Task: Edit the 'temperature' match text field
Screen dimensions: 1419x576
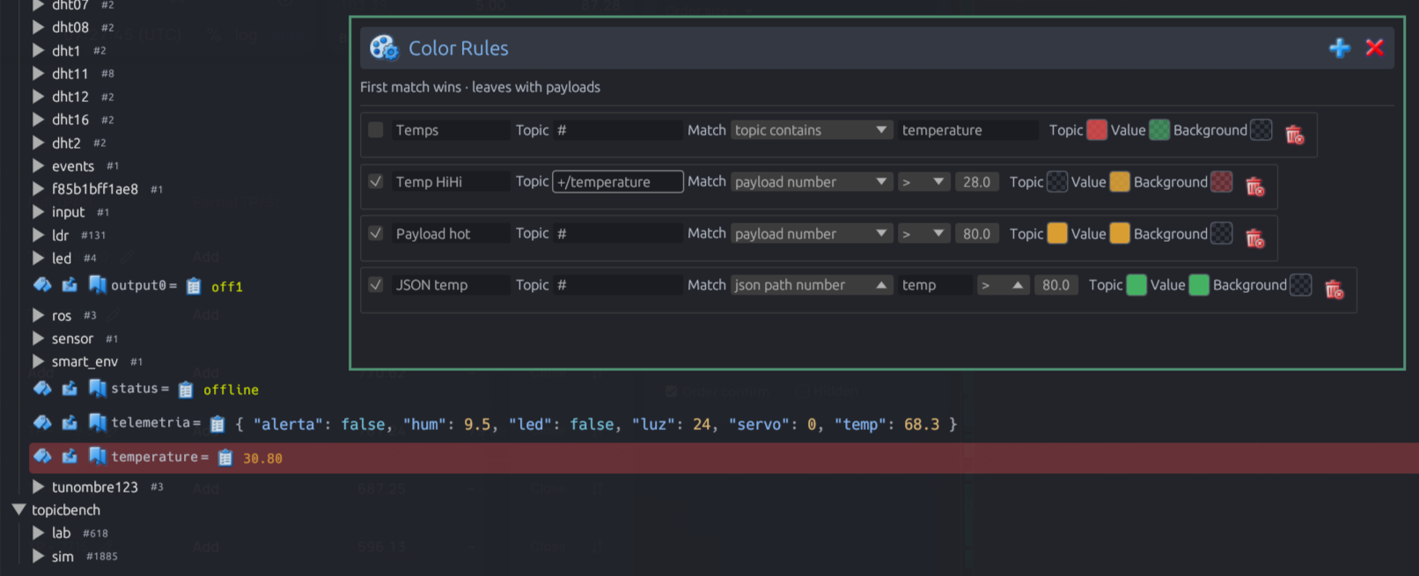Action: point(967,130)
